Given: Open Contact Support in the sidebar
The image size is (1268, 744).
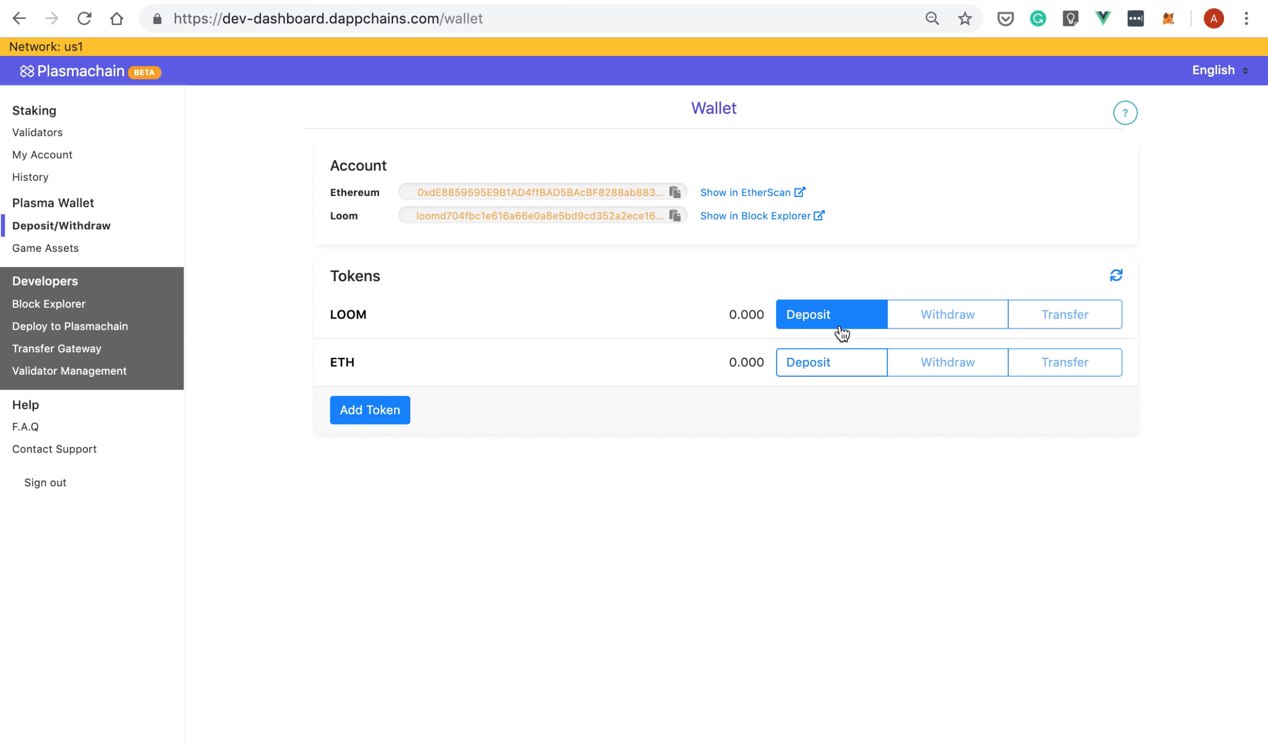Looking at the screenshot, I should point(54,449).
